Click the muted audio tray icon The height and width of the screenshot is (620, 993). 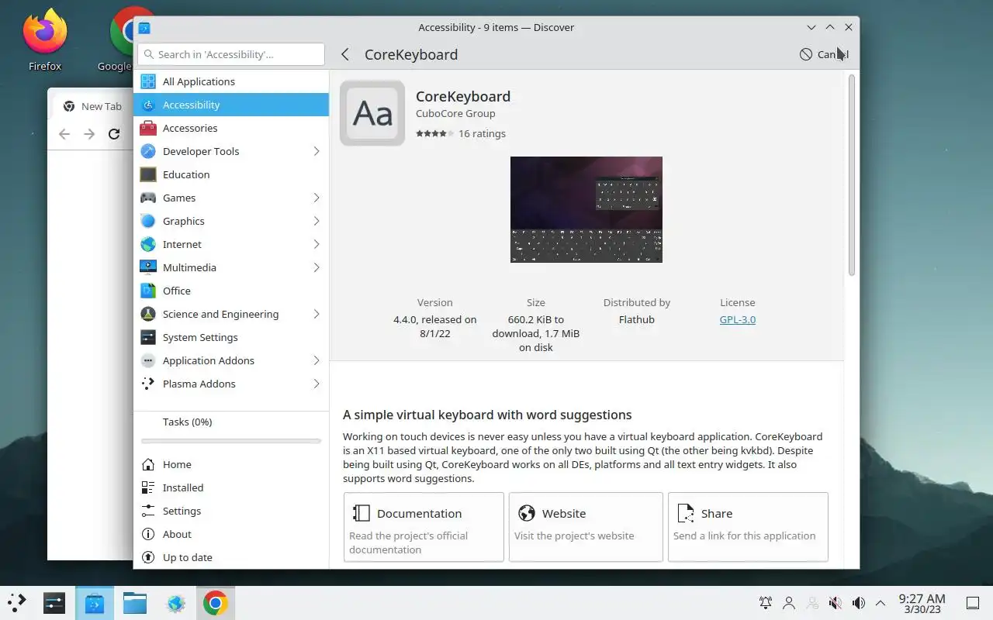pyautogui.click(x=836, y=603)
